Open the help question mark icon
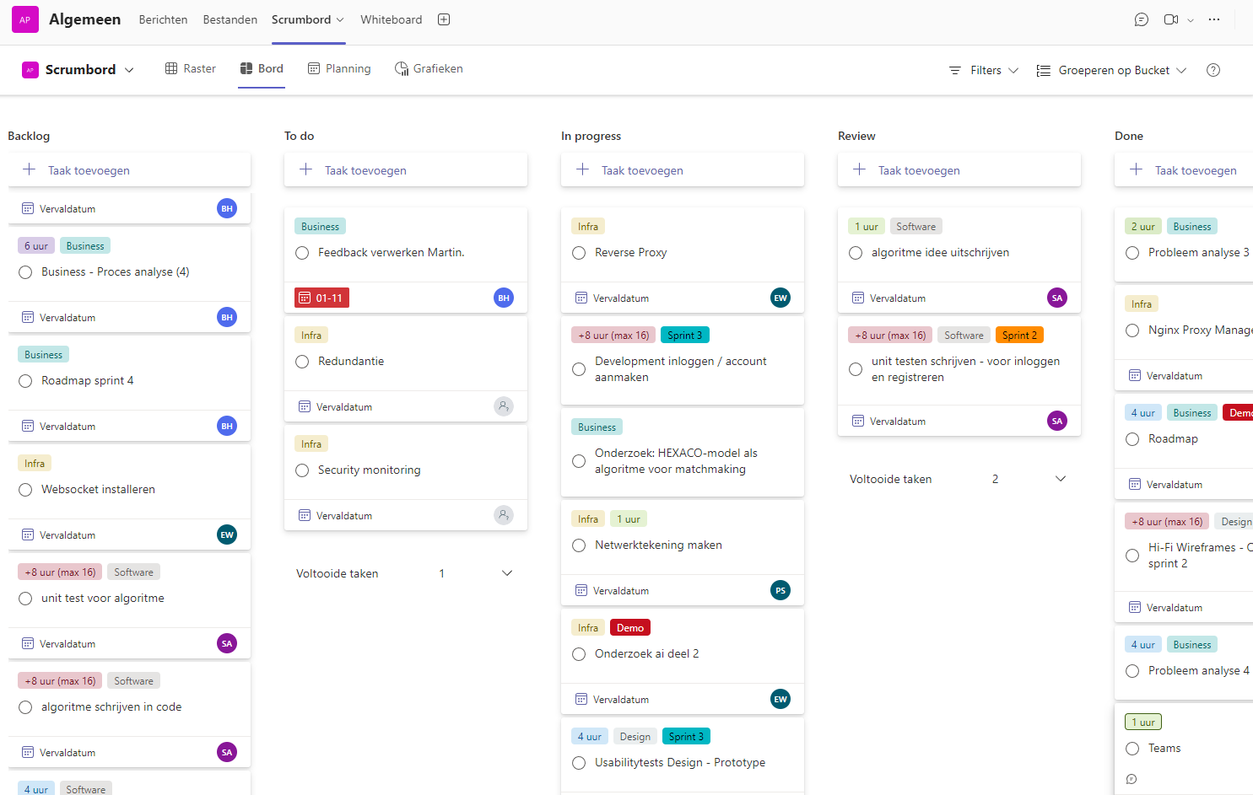Screen dimensions: 1253x795 1213,70
